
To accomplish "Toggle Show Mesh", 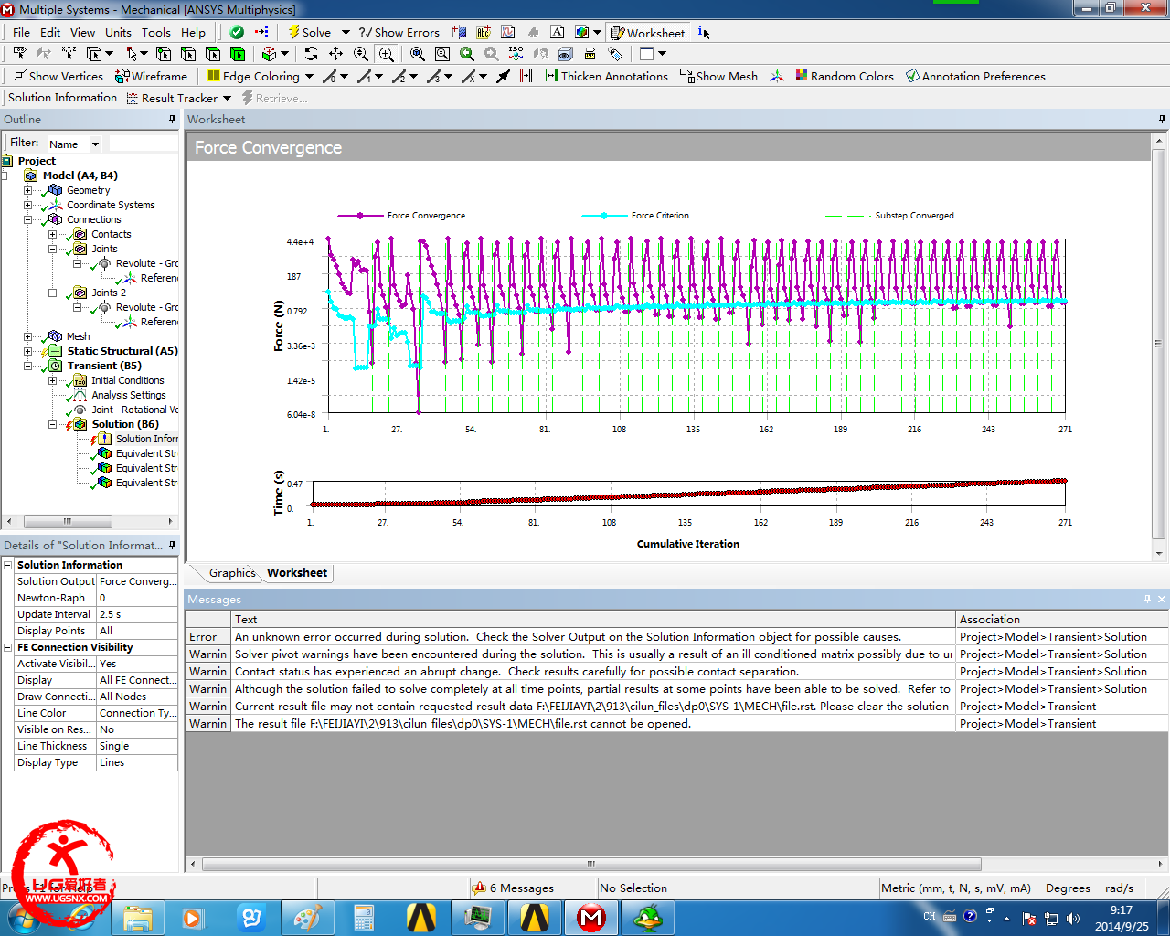I will [718, 76].
